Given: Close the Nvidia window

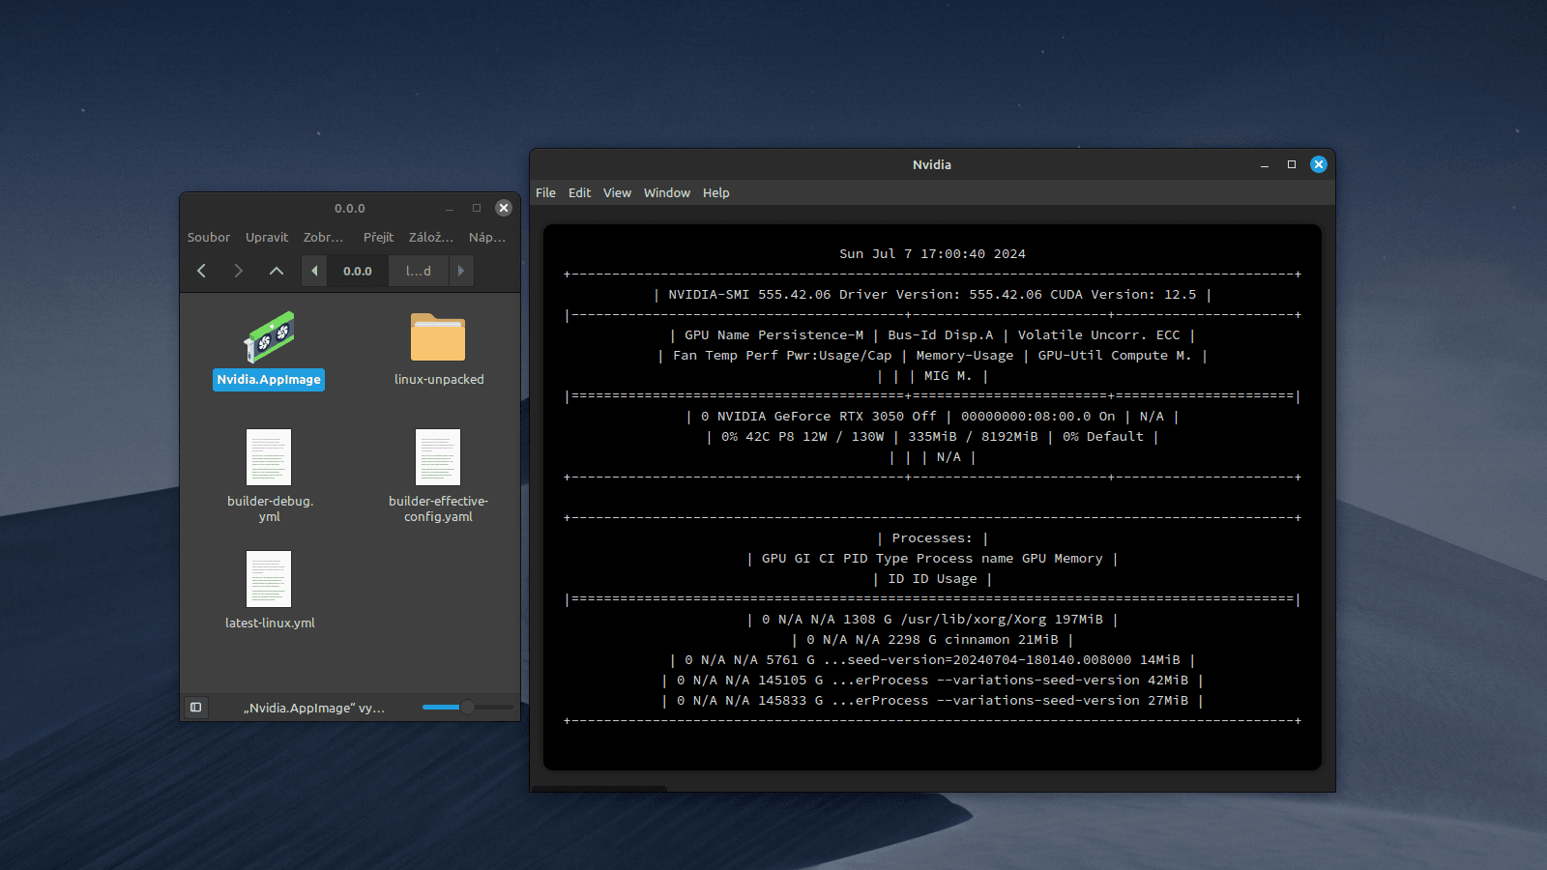Looking at the screenshot, I should point(1319,164).
